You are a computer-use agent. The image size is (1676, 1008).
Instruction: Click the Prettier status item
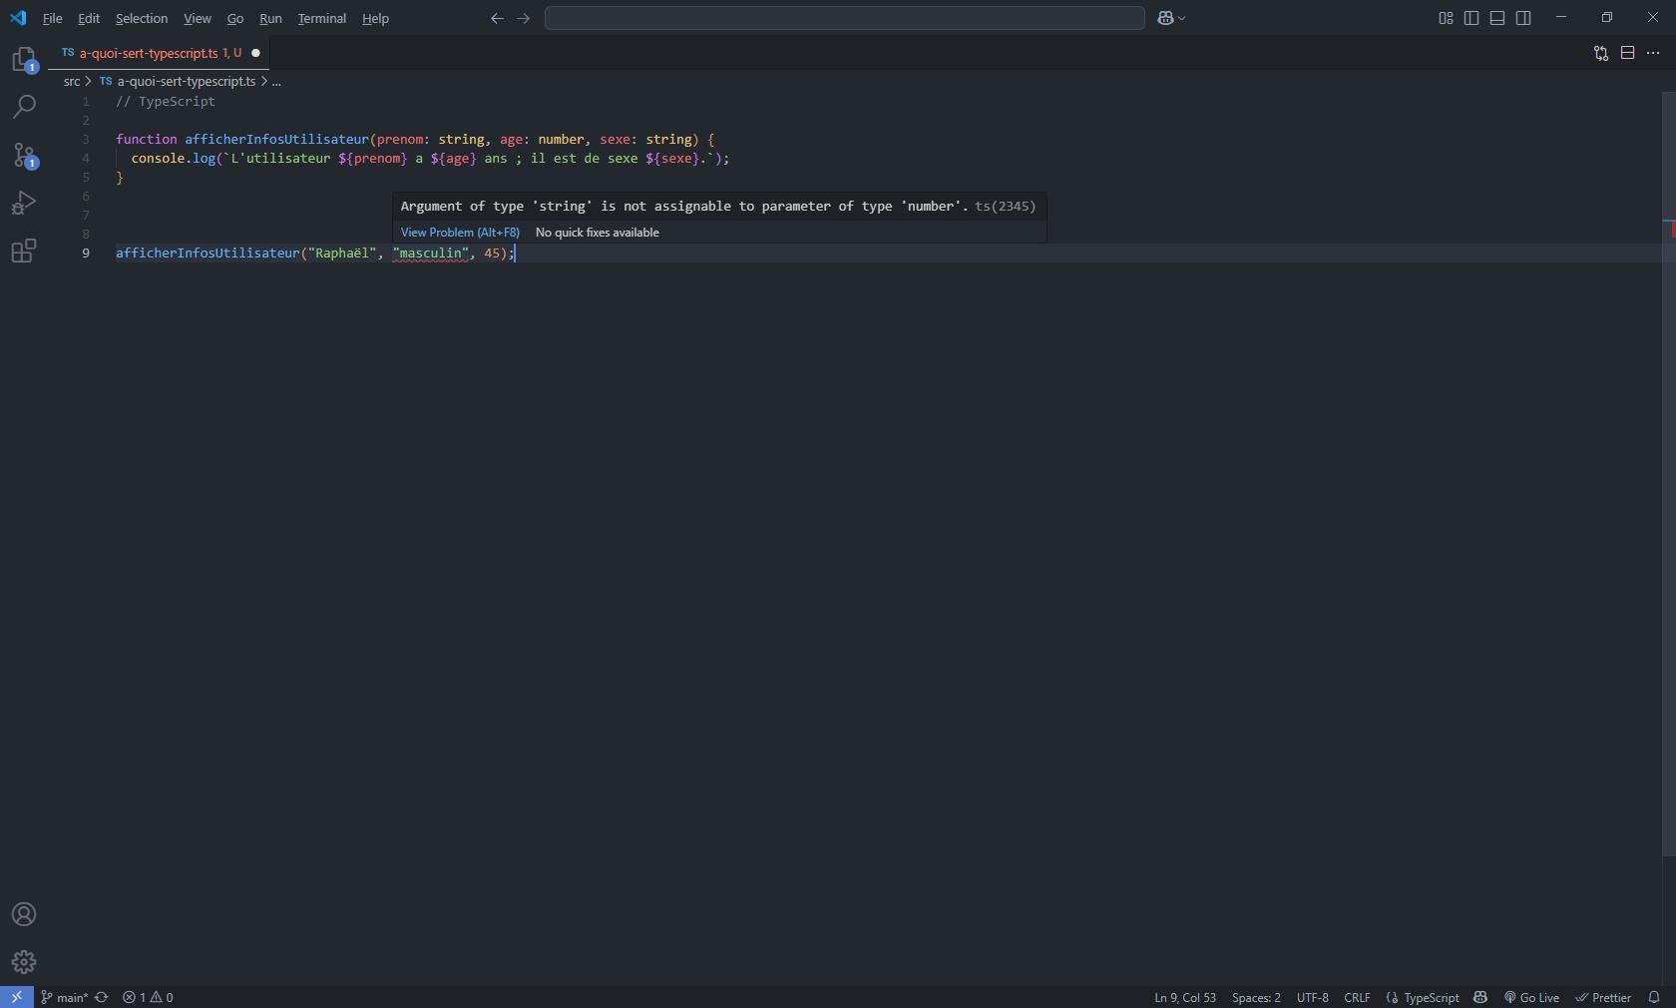(1603, 997)
